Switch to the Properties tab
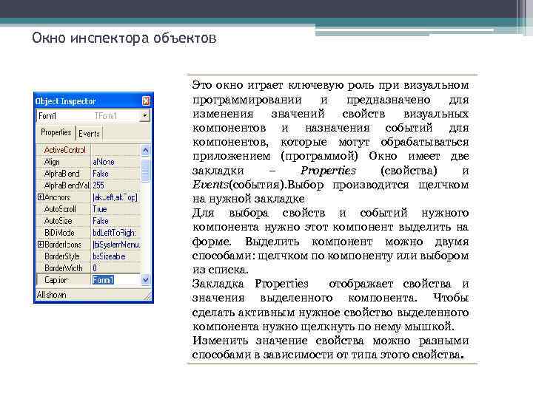This screenshot has height=399, width=533. (x=56, y=133)
